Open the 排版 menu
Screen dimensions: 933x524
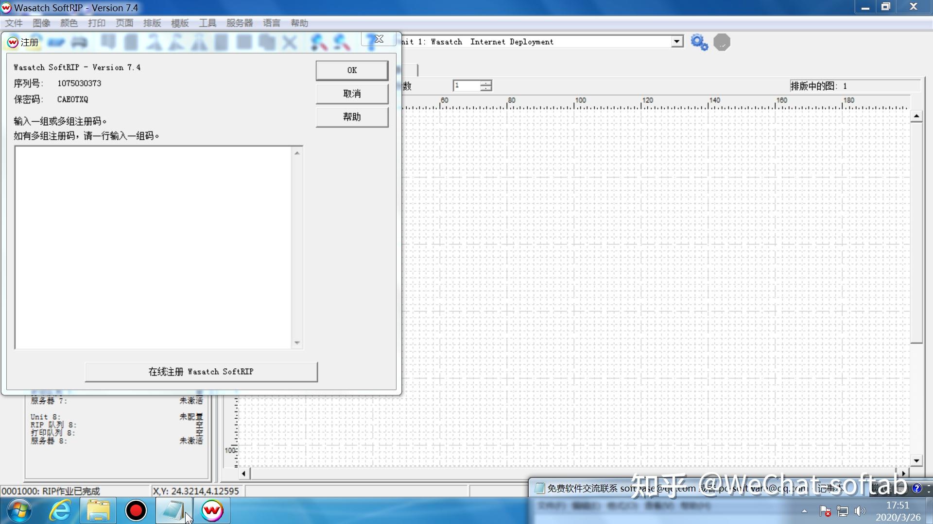click(152, 23)
